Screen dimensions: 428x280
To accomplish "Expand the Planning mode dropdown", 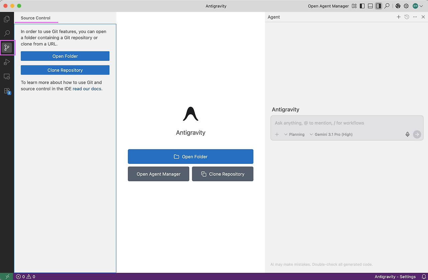I will (294, 134).
